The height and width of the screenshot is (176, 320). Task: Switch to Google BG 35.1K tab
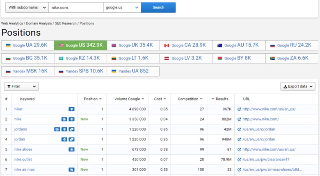(x=27, y=58)
